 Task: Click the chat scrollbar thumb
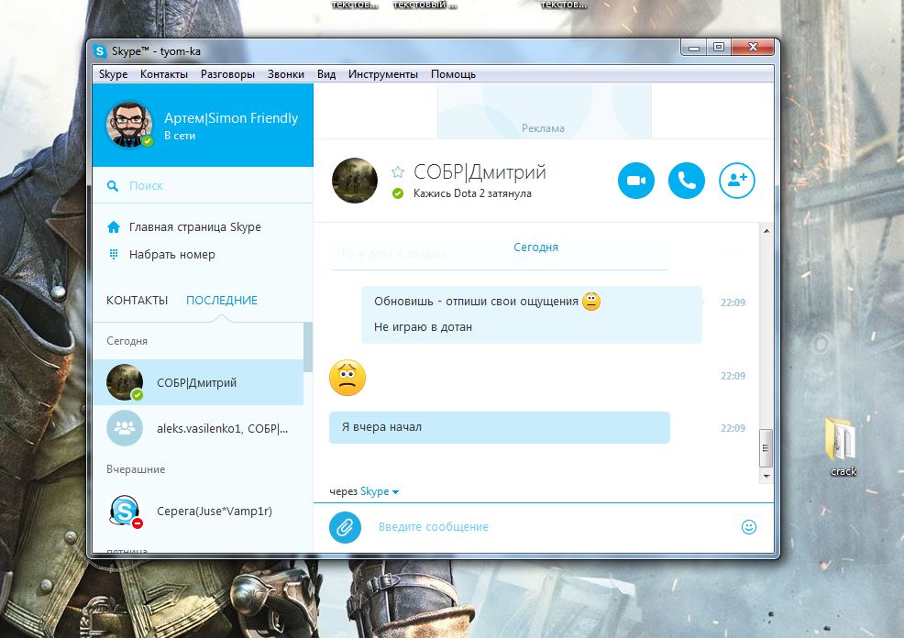[766, 448]
